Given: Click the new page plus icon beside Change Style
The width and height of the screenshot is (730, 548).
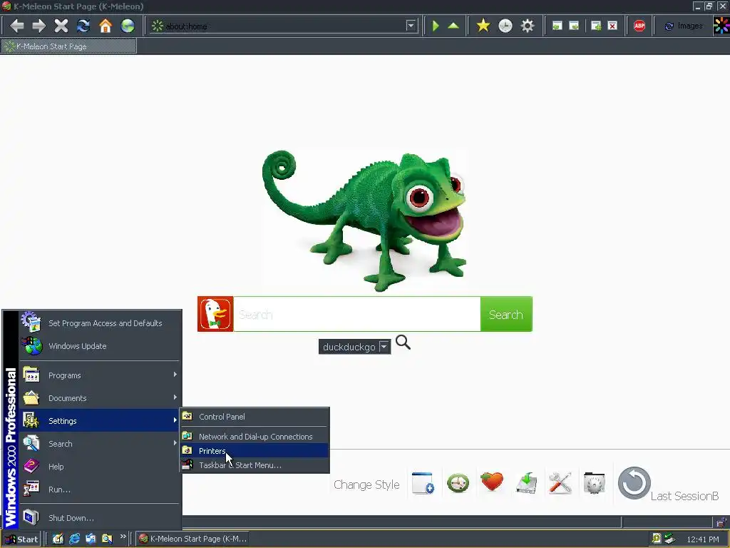Looking at the screenshot, I should [423, 483].
